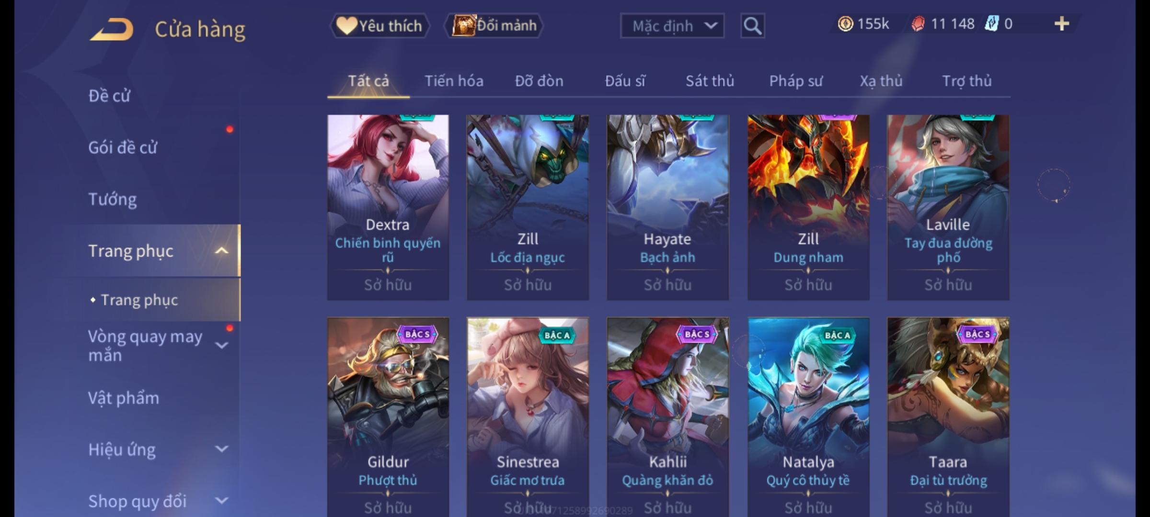The height and width of the screenshot is (517, 1150).
Task: Open the Mặc định sort dropdown
Action: 672,26
